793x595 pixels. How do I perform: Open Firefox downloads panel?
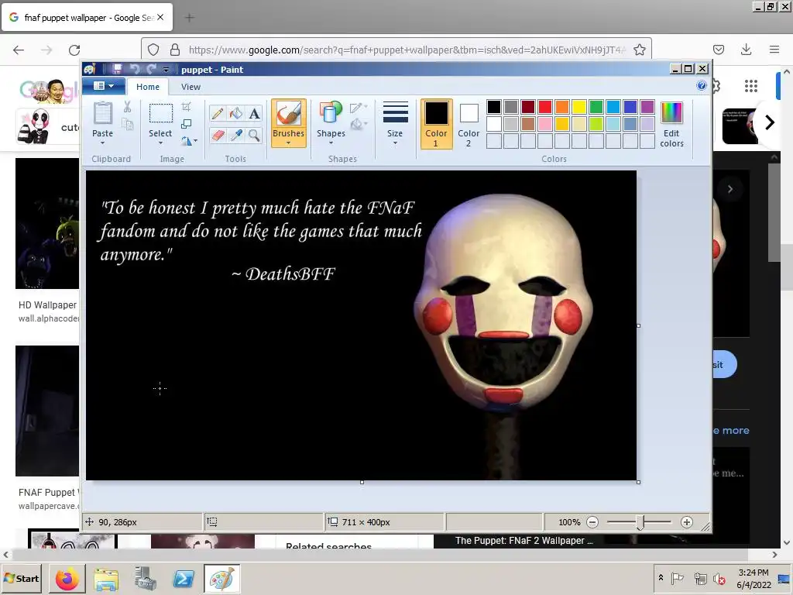coord(746,50)
